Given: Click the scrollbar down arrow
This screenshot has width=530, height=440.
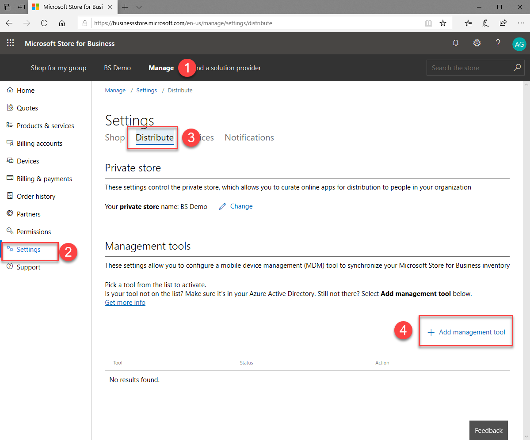Looking at the screenshot, I should [526, 436].
